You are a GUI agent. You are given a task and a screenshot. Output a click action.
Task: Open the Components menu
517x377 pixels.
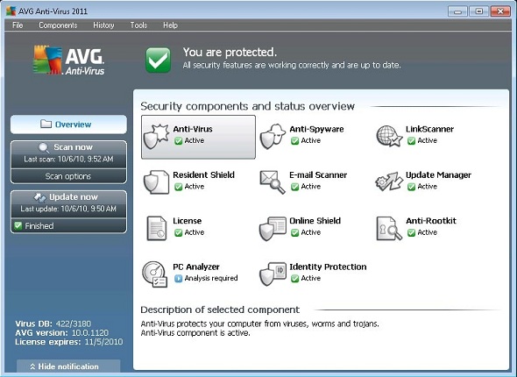[58, 25]
